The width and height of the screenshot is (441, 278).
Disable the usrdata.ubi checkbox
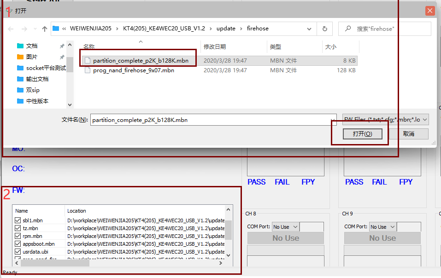[18, 252]
